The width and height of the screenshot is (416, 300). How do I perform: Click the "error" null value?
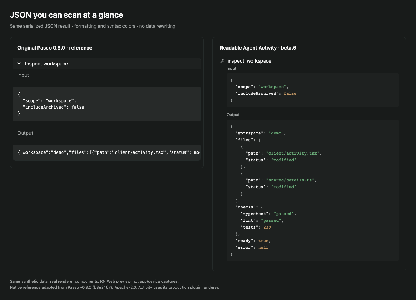[263, 248]
